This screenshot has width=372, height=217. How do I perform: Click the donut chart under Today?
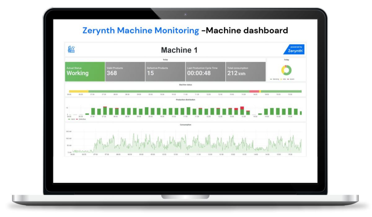(x=286, y=70)
